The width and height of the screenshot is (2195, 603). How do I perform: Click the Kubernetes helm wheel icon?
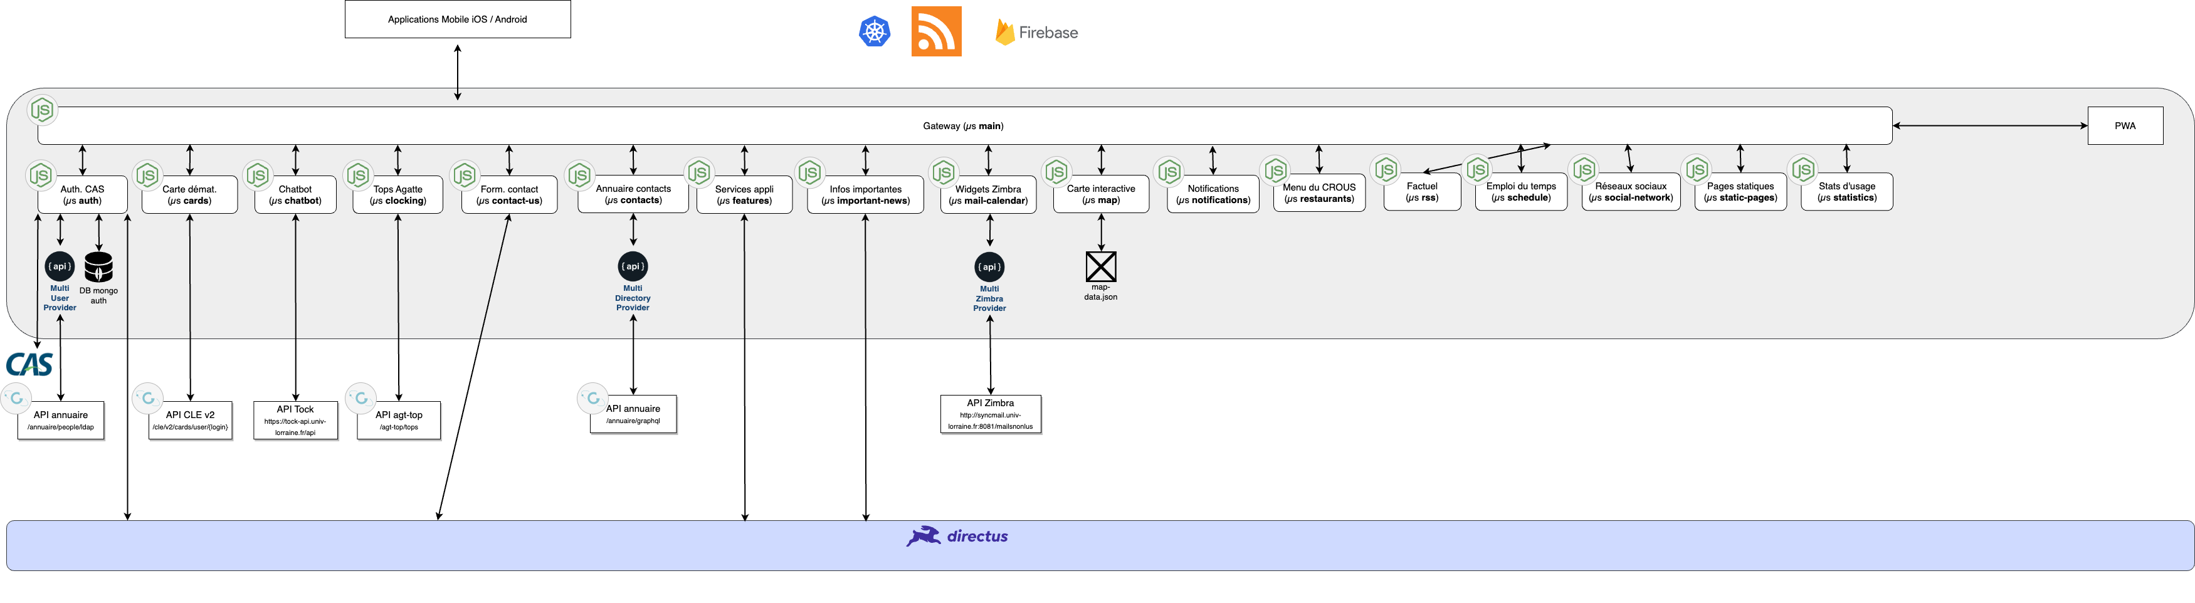tap(874, 33)
